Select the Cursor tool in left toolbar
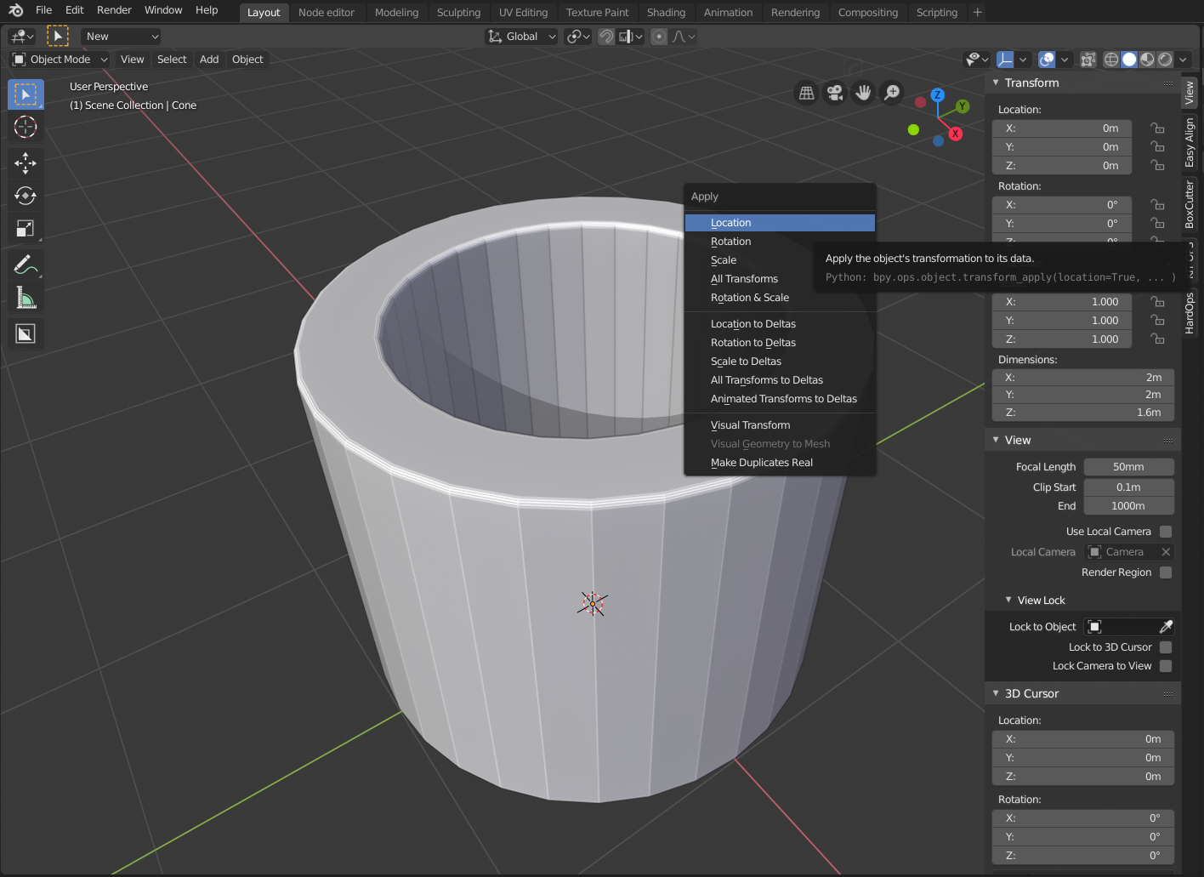This screenshot has width=1204, height=877. [x=26, y=127]
